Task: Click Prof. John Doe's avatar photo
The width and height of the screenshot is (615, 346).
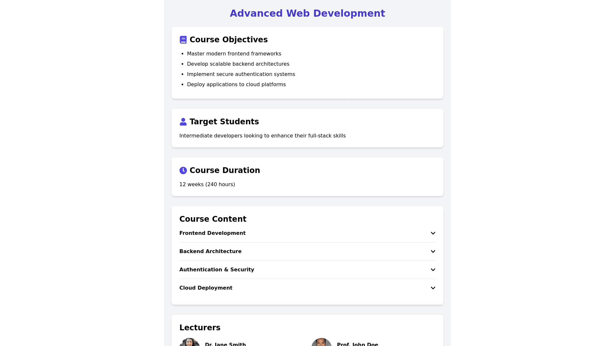Action: tap(322, 342)
